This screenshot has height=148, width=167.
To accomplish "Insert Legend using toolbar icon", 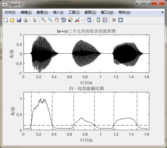I will pos(105,20).
